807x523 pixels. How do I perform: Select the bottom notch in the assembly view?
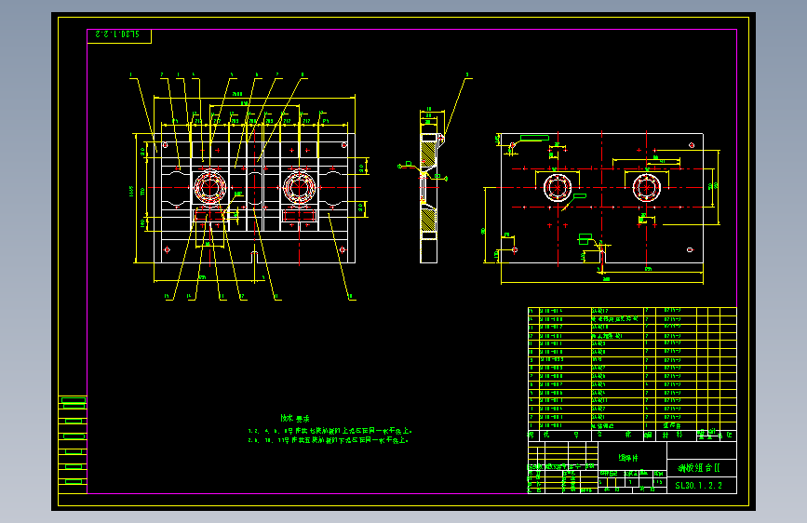click(254, 257)
